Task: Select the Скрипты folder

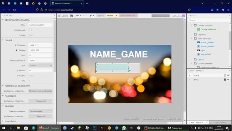Action: 202,35
